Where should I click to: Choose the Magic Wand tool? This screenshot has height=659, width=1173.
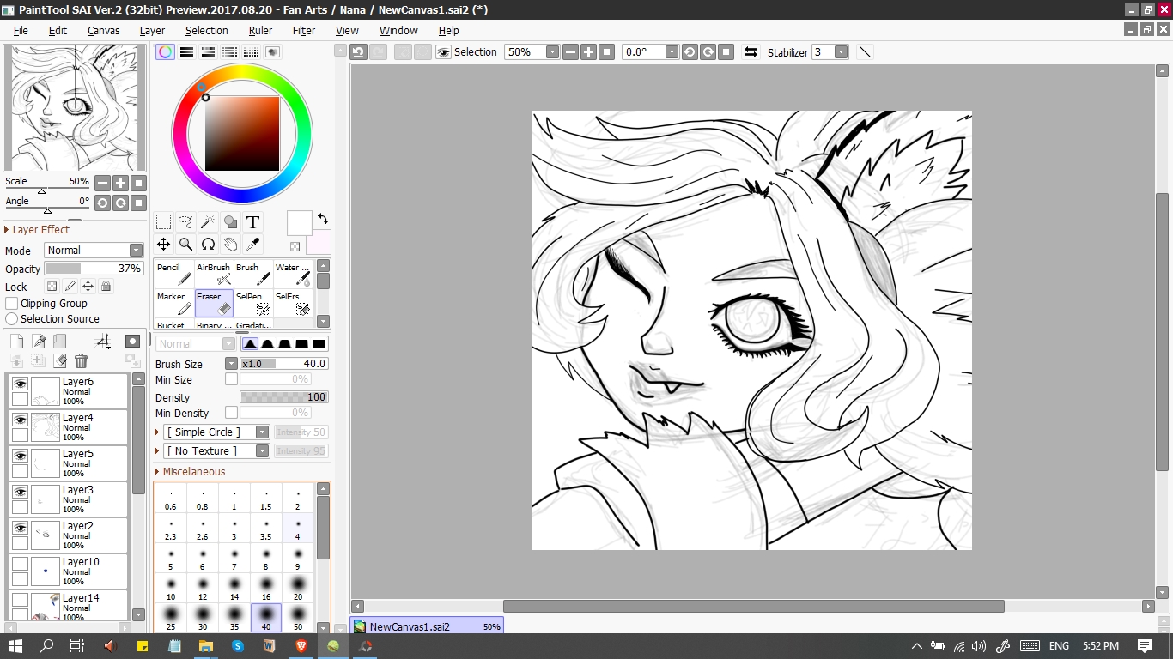(208, 222)
